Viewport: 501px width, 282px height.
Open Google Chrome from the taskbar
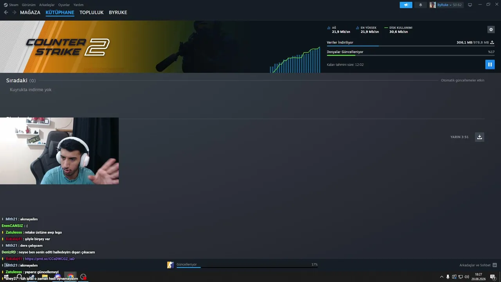tap(70, 277)
